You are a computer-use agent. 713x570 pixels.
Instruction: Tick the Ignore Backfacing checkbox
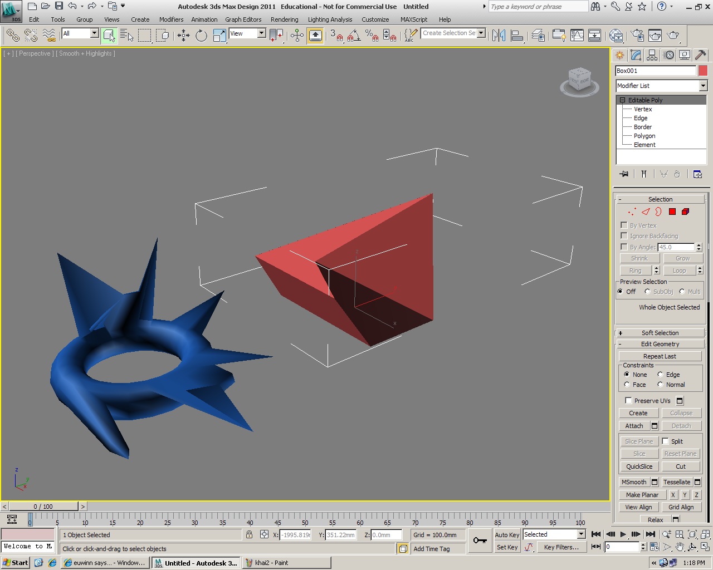[x=624, y=235]
